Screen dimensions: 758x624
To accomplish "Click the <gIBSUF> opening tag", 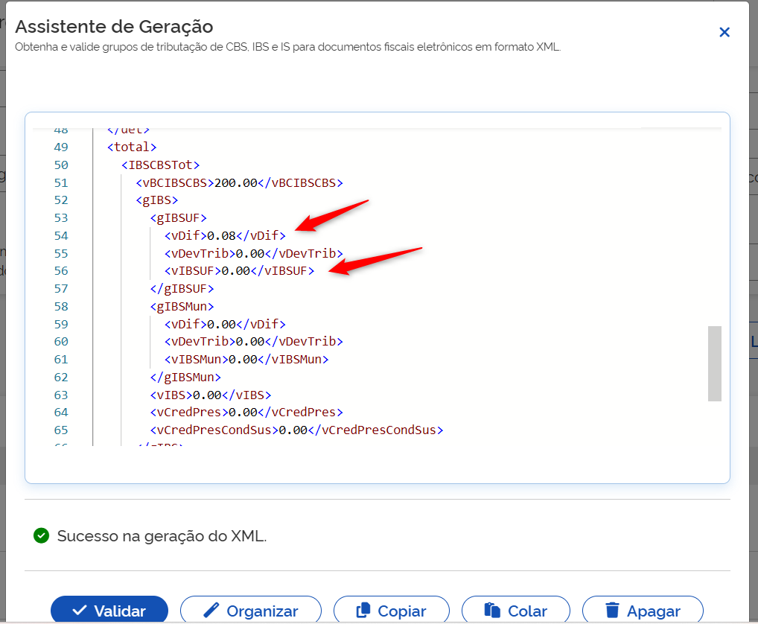I will 179,218.
